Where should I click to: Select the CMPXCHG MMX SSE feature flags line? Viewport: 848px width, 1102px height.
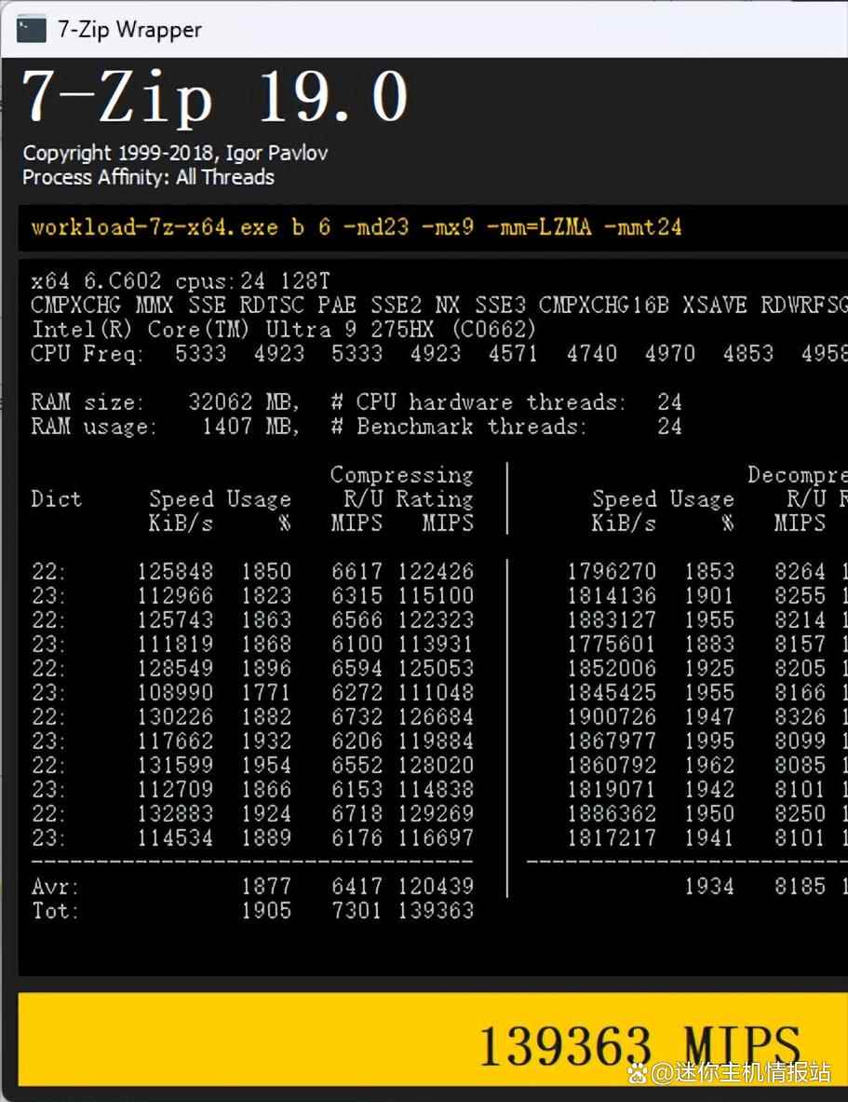(x=439, y=306)
